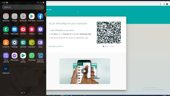The height and width of the screenshot is (96, 170).
Task: Launch the Calculator app
Action: [x=32, y=42]
